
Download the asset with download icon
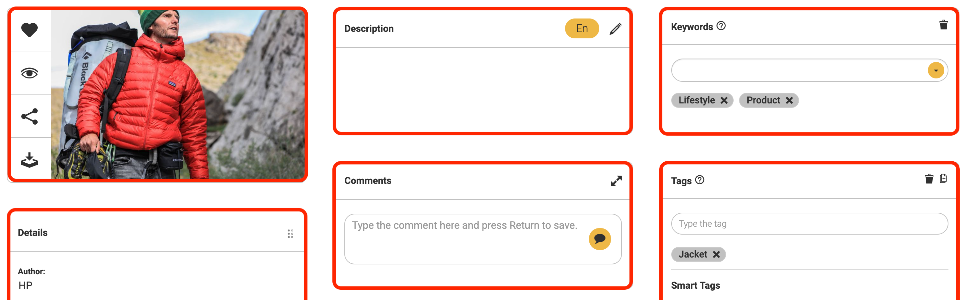click(29, 160)
